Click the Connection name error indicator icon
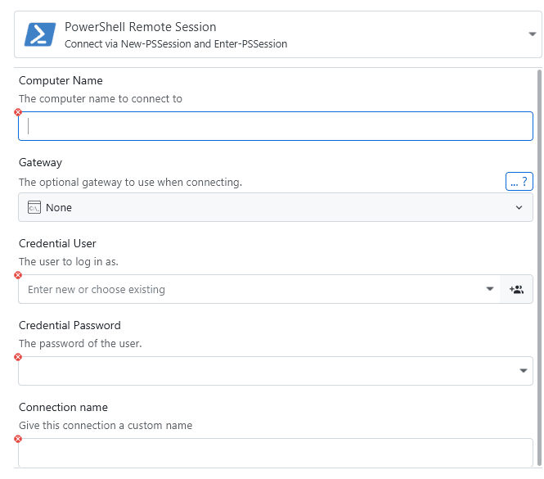 (x=18, y=439)
